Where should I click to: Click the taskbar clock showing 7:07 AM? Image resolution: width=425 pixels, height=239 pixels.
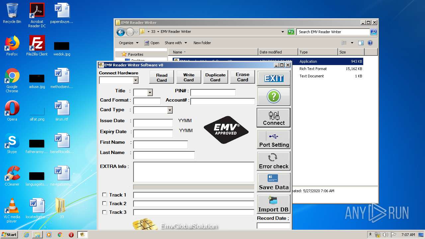[x=408, y=235]
